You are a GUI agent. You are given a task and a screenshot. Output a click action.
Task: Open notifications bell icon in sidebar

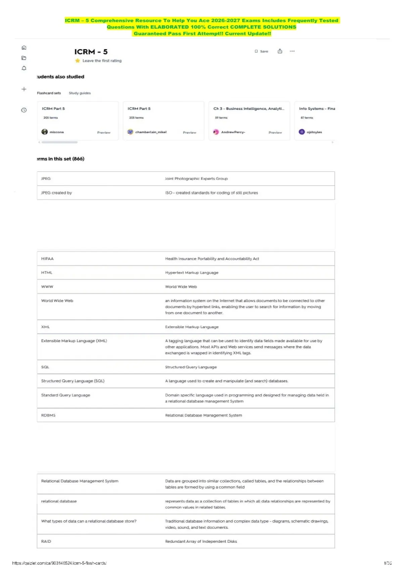pyautogui.click(x=24, y=68)
